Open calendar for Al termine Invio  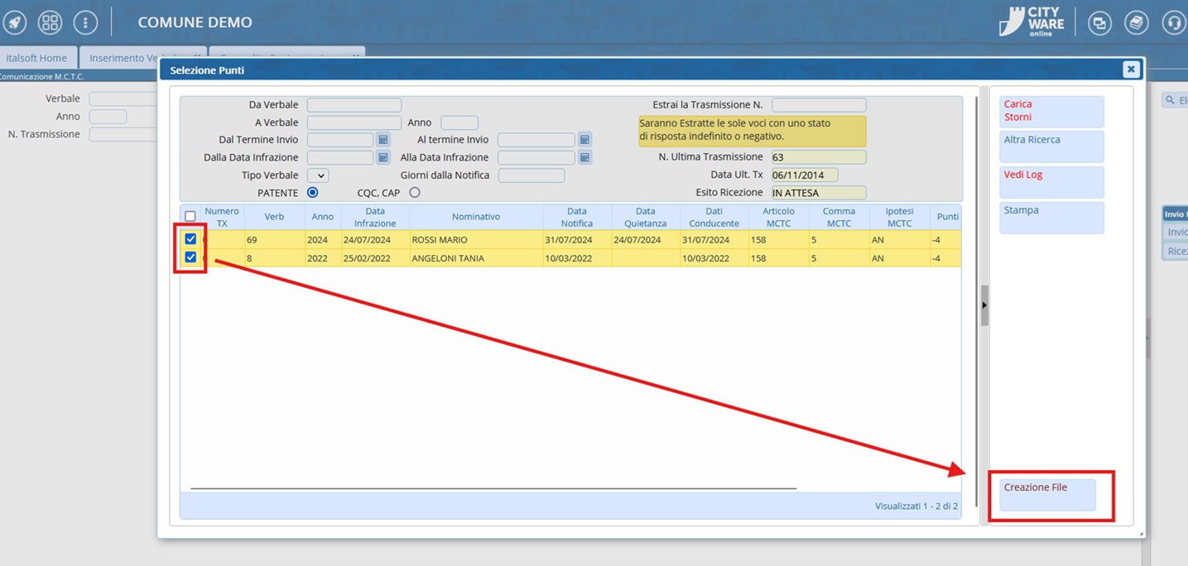point(584,140)
